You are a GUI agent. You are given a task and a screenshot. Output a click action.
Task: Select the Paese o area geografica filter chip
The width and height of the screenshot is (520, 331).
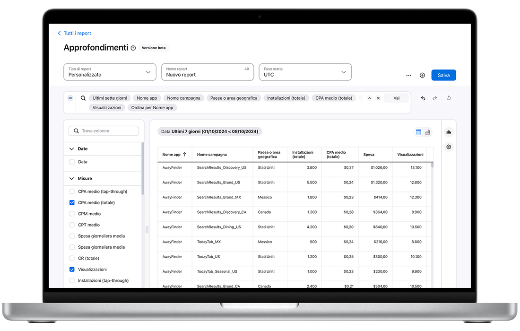click(234, 98)
